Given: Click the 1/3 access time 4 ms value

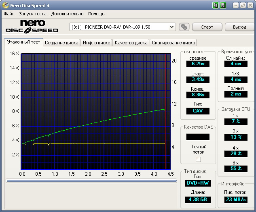Looking at the screenshot, I should click(236, 79).
